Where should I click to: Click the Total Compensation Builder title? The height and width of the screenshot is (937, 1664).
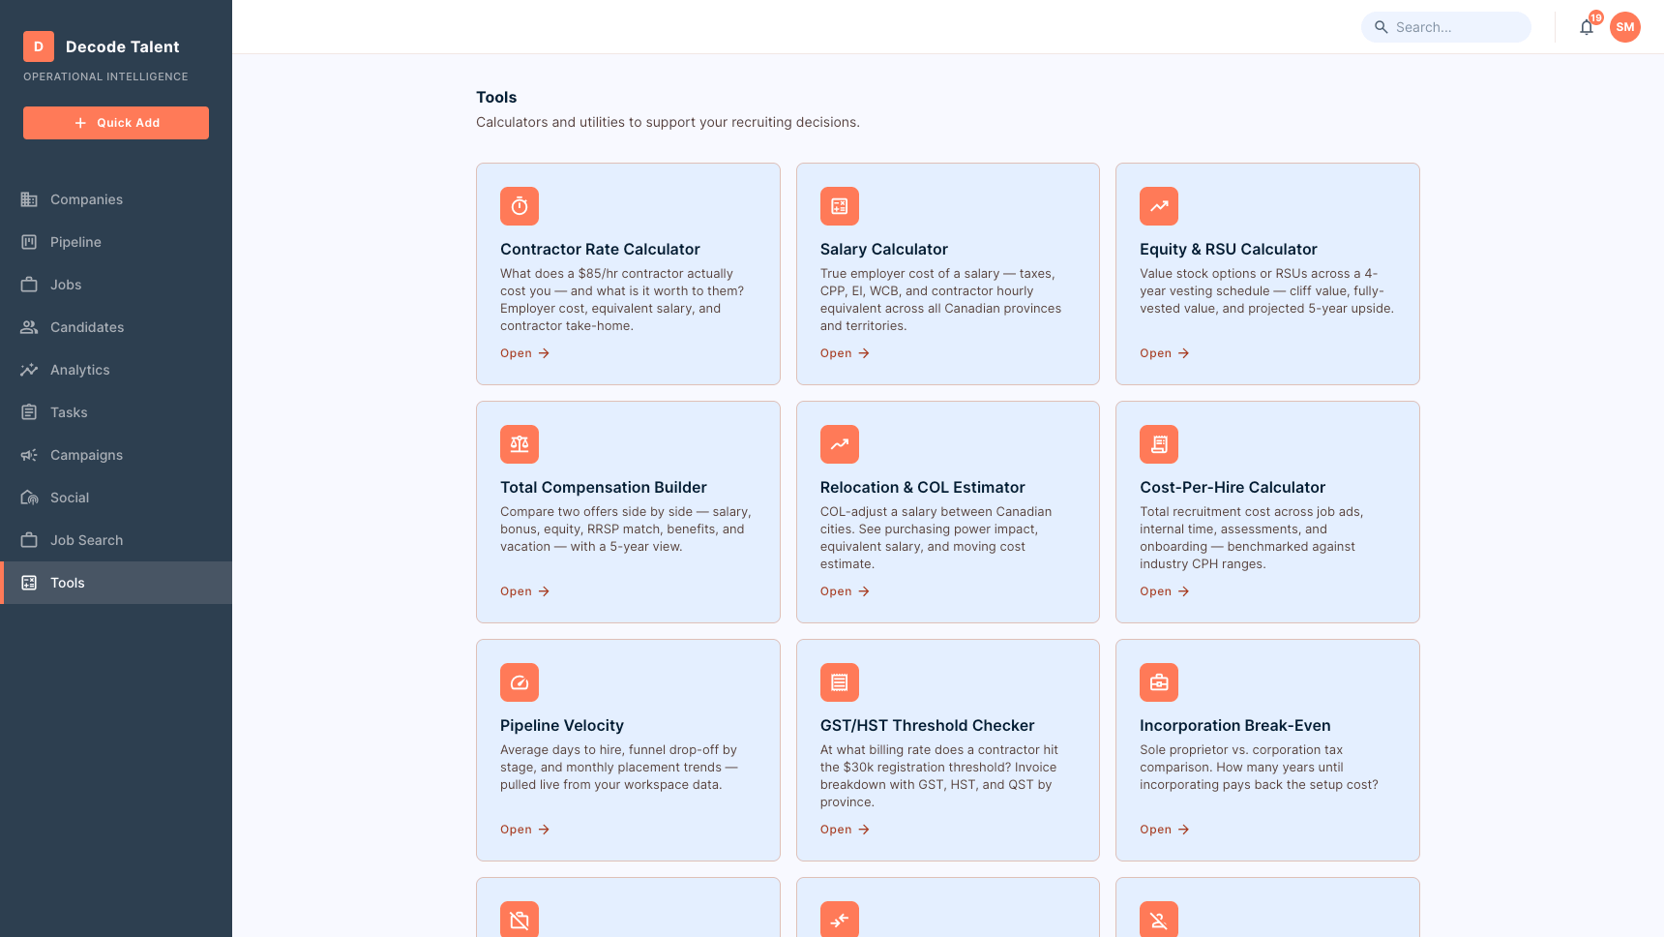pyautogui.click(x=604, y=487)
